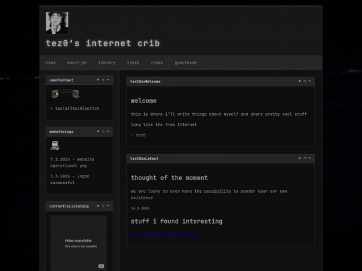This screenshot has width=362, height=271.
Task: Click the userContact minimize dash icon
Action: 108,80
